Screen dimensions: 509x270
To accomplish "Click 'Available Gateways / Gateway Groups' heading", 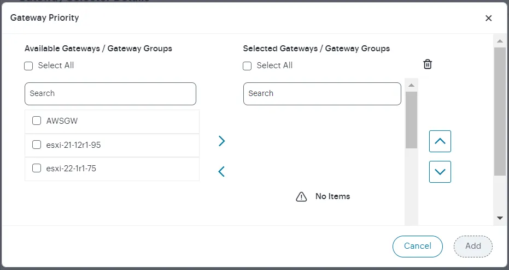I will (x=98, y=49).
